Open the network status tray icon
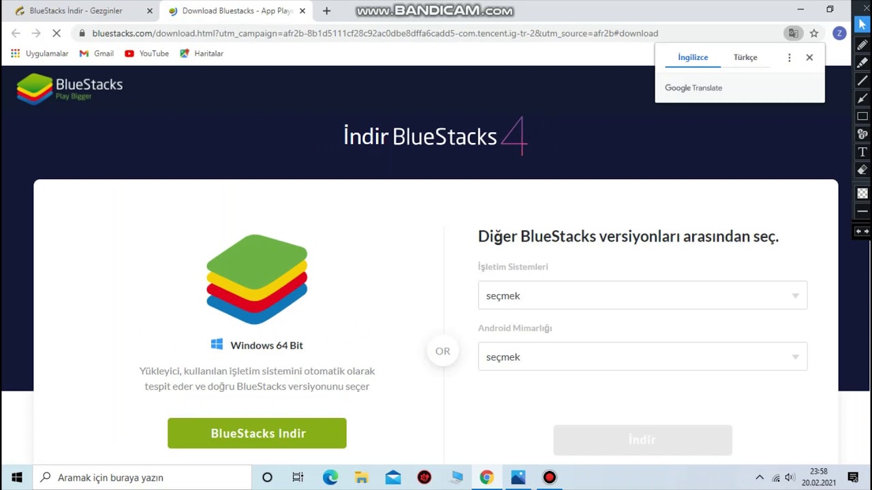Image resolution: width=872 pixels, height=490 pixels. click(775, 477)
